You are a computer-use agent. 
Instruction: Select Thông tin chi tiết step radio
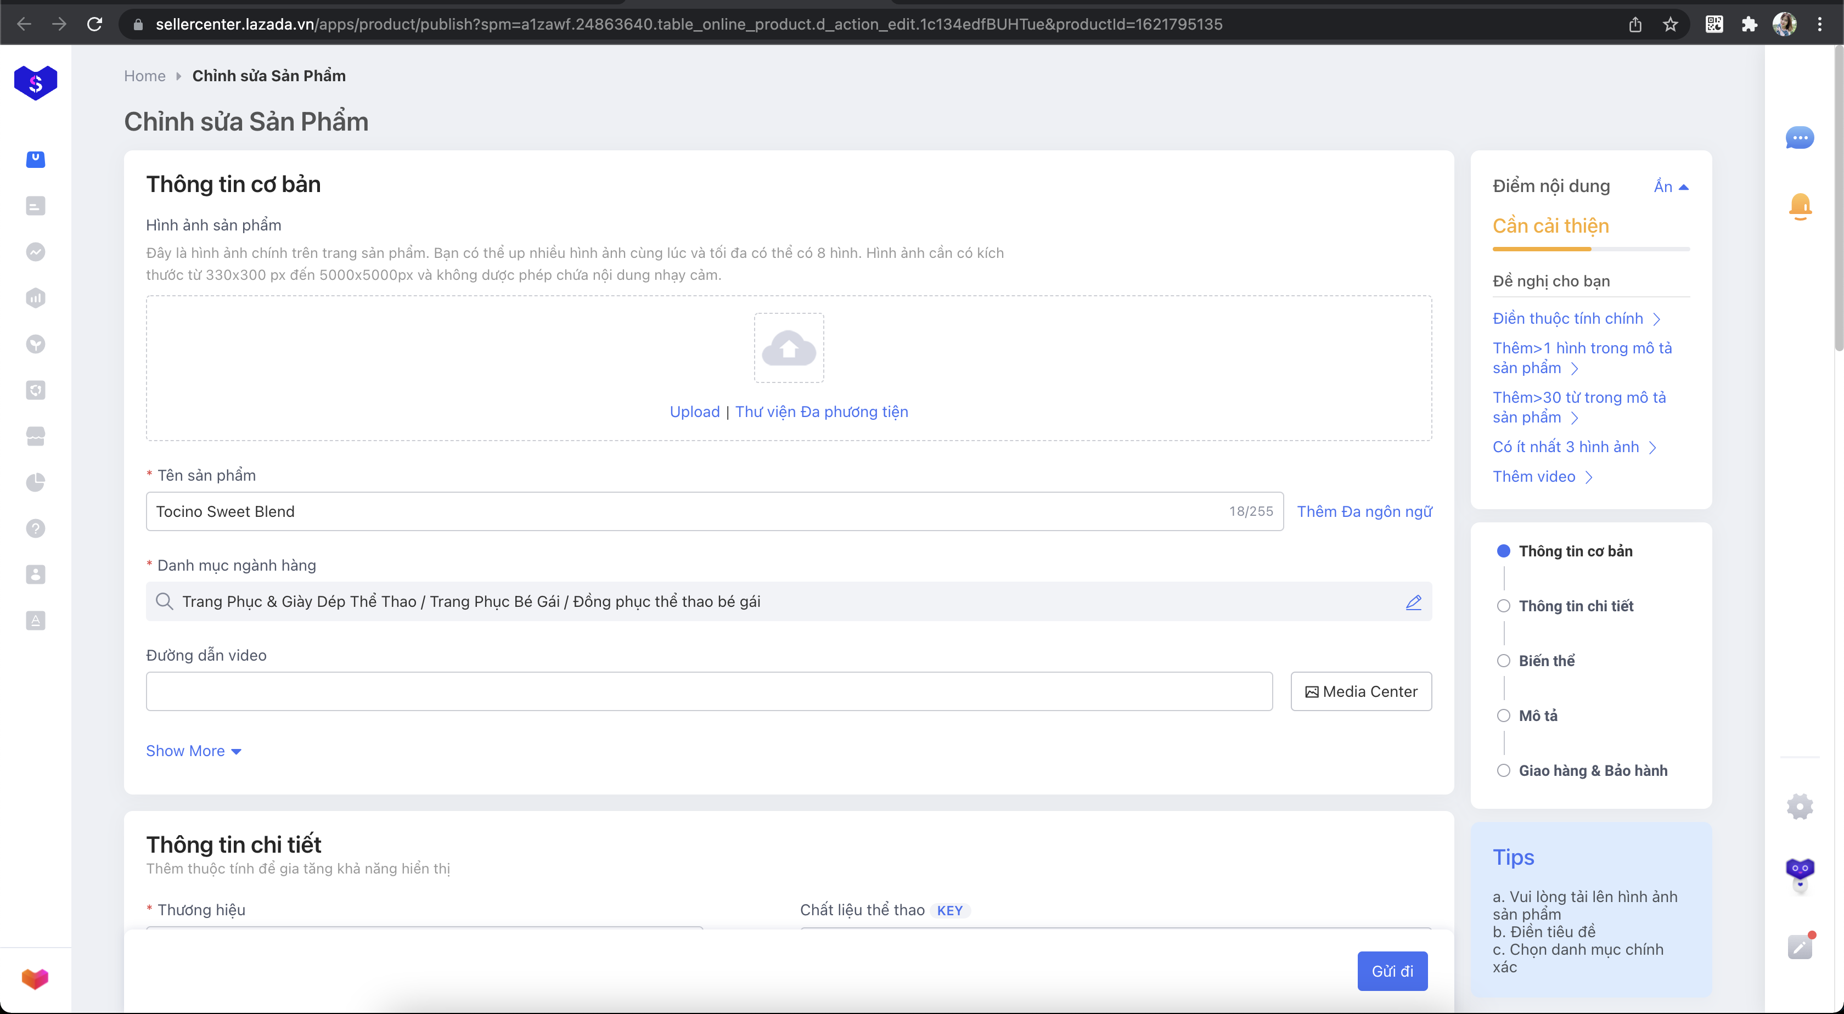tap(1503, 606)
